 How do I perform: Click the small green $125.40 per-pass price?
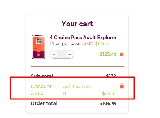pyautogui.click(x=102, y=44)
